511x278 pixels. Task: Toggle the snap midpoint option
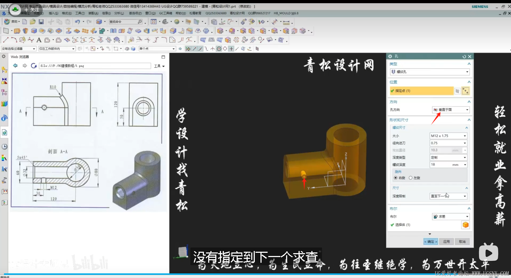click(200, 49)
